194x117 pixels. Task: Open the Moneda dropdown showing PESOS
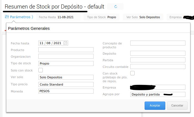tap(66, 91)
